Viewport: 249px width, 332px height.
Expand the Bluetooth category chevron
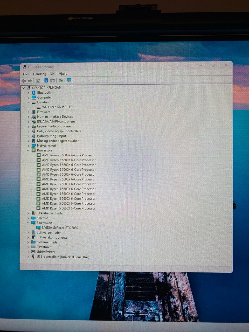[x=29, y=93]
